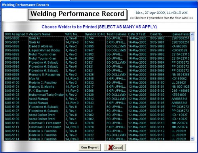
Task: Select row SGS-5109
Action: [x=97, y=119]
